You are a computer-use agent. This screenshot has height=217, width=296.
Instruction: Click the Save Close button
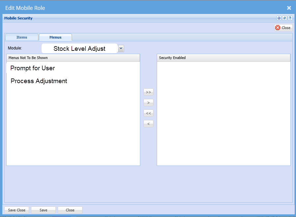point(17,210)
